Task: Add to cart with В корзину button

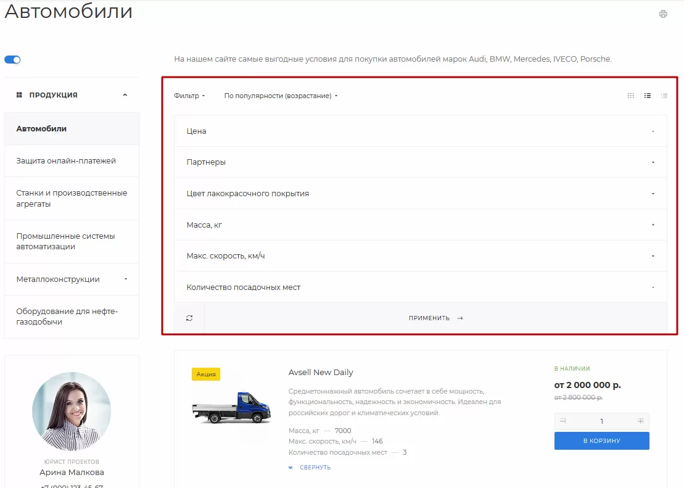Action: 601,441
